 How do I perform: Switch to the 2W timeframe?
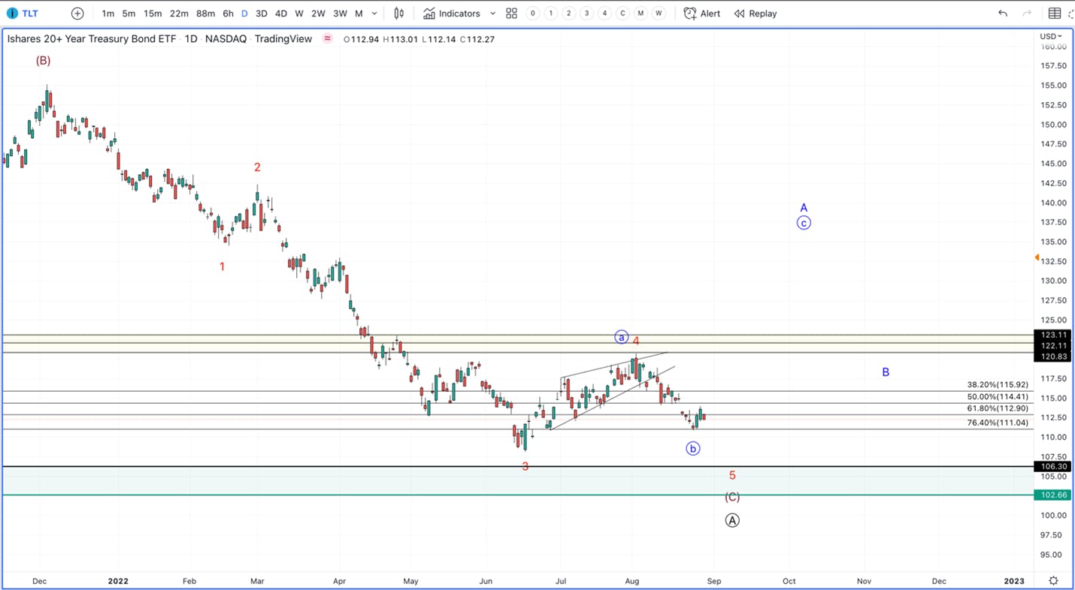[x=318, y=14]
